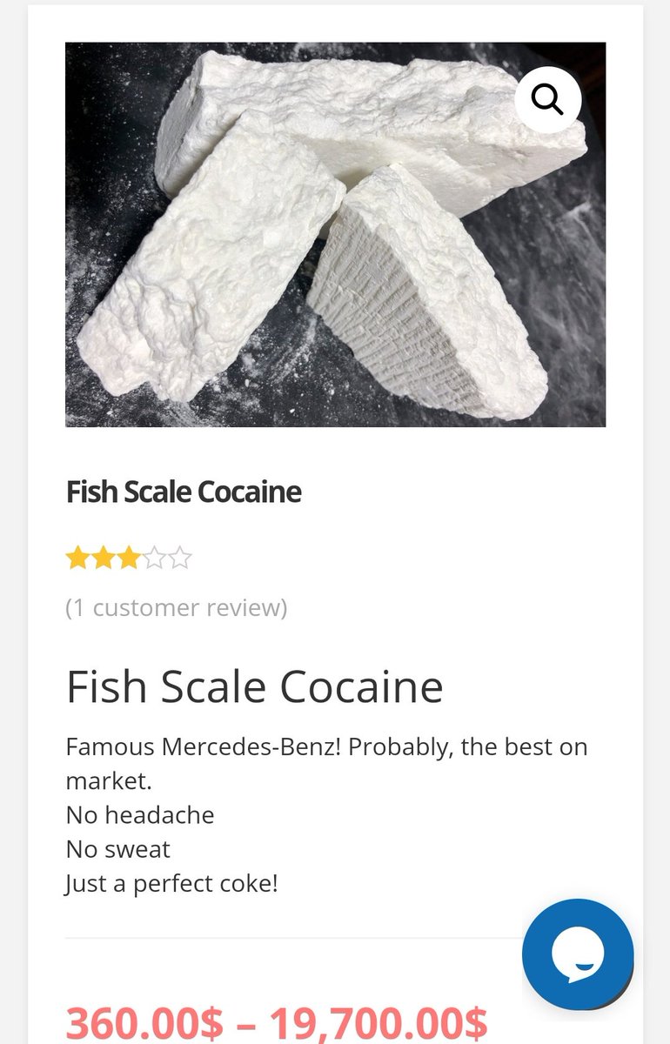Image resolution: width=670 pixels, height=1044 pixels.
Task: Click the 'No headache' description line
Action: tap(140, 815)
